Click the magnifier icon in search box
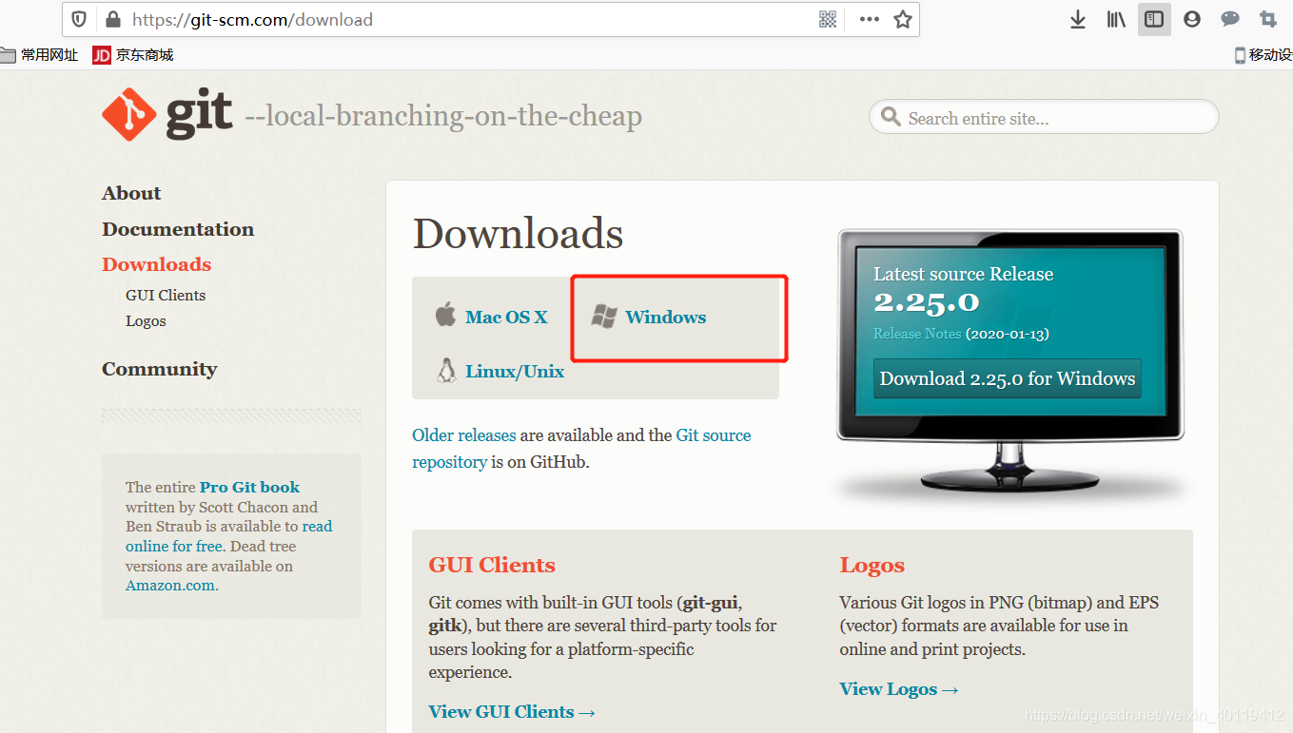1293x733 pixels. point(891,117)
